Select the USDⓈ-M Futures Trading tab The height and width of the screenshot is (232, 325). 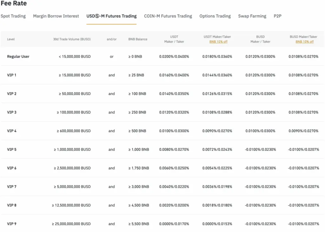[111, 16]
